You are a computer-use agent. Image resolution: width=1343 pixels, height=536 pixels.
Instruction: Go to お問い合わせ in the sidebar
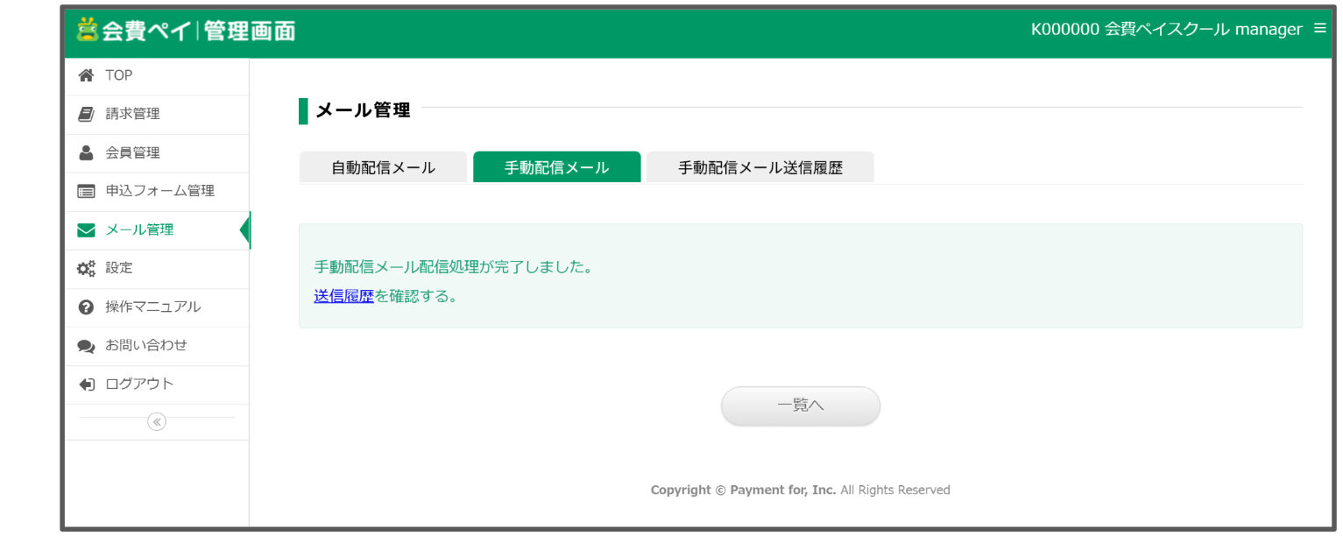(x=157, y=346)
